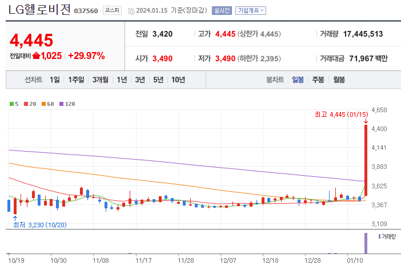Click the 거래대금 value 71,967 백만

point(368,58)
